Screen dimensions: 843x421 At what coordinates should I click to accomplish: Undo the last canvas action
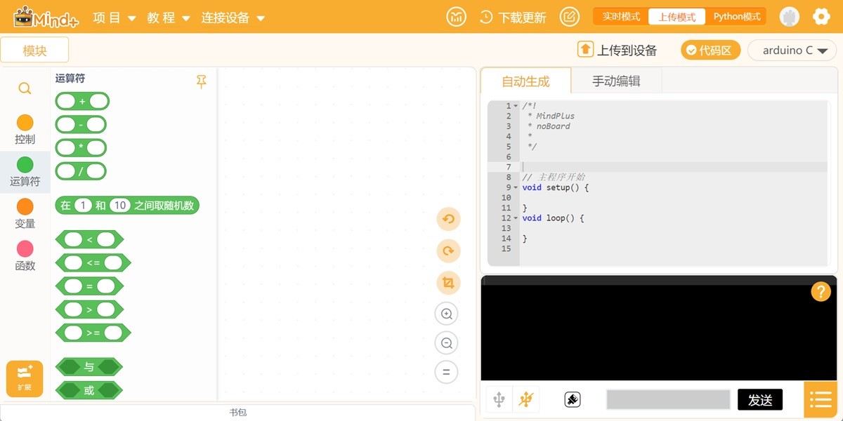pos(447,219)
